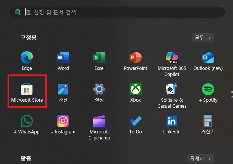Open the Edge browser app
233x164 pixels.
[x=27, y=61]
